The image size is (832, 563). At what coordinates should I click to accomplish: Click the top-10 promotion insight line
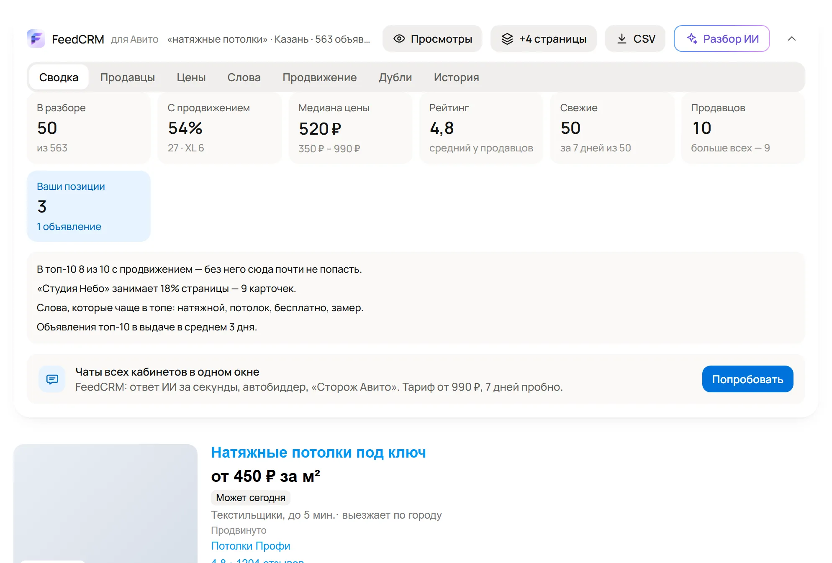click(199, 269)
